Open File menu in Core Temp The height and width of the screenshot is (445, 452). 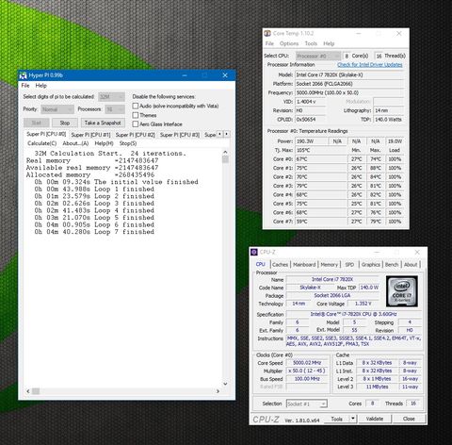[269, 43]
